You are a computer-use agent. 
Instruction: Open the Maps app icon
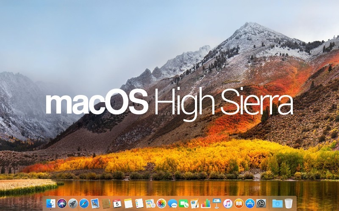tap(150, 203)
